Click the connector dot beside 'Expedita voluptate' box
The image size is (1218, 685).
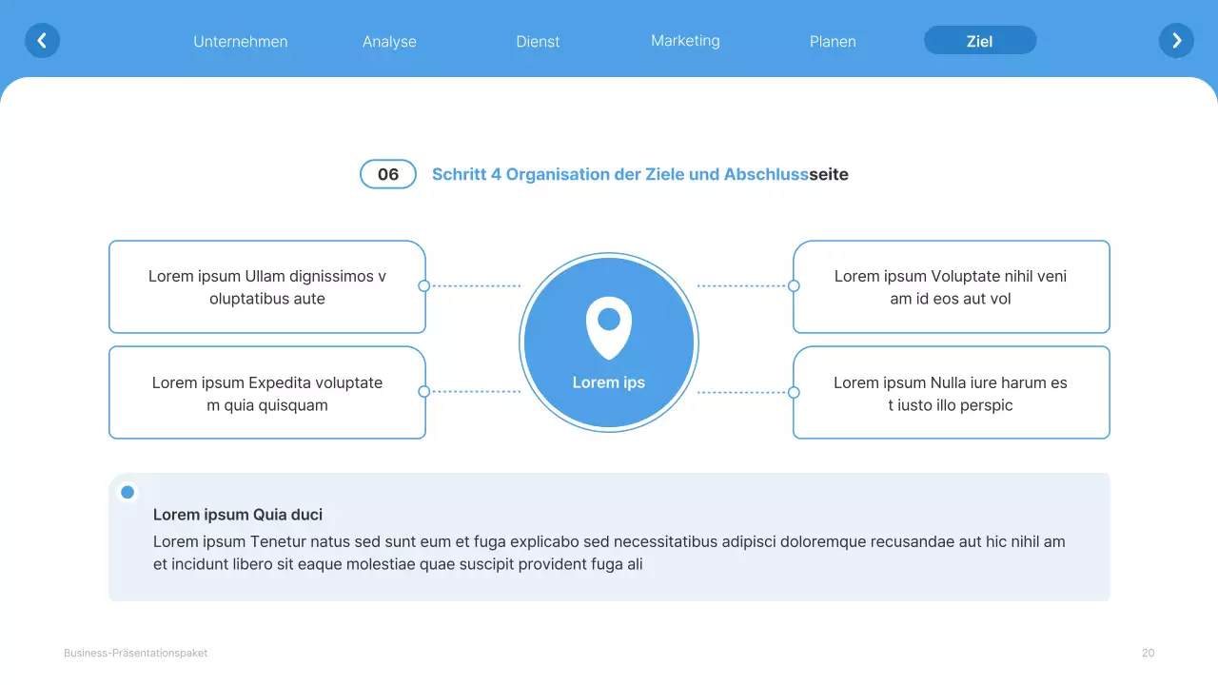pos(425,390)
